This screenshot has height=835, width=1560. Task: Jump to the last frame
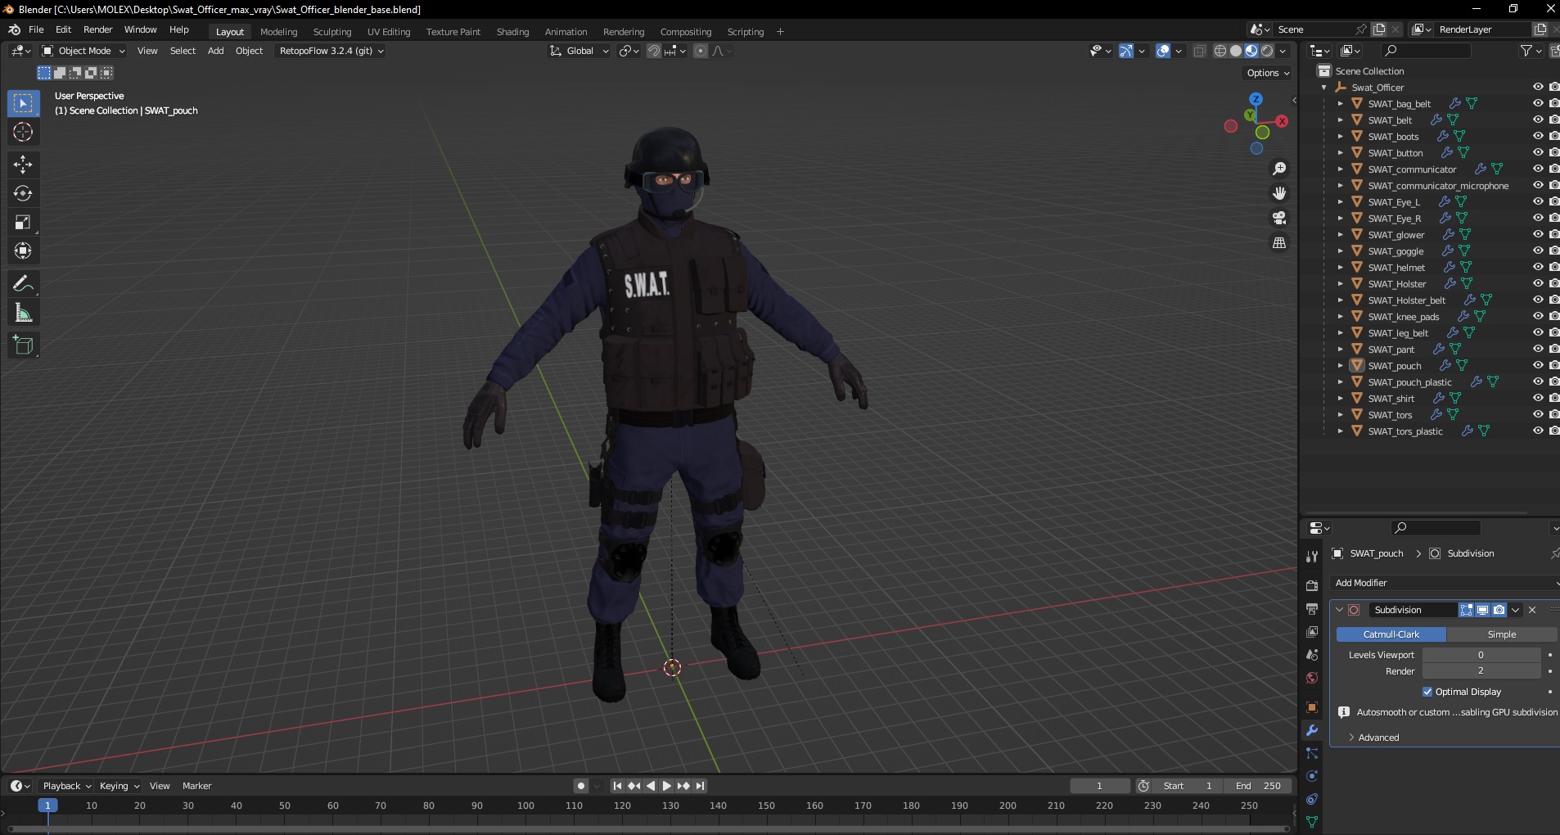pos(700,786)
